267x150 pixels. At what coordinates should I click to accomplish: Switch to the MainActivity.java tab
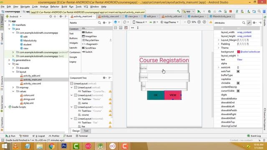click(222, 16)
